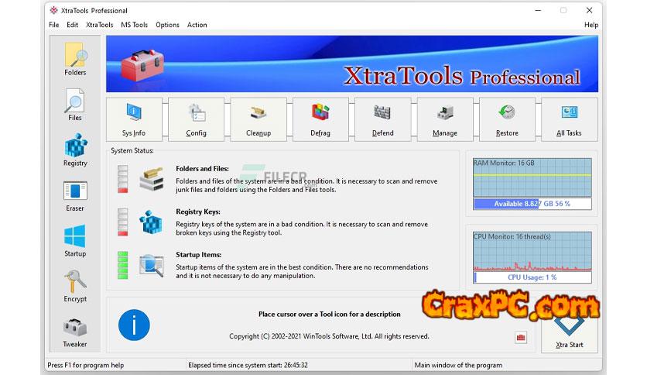The image size is (647, 375).
Task: Click the 'Registry Keys:' heading
Action: click(x=198, y=212)
